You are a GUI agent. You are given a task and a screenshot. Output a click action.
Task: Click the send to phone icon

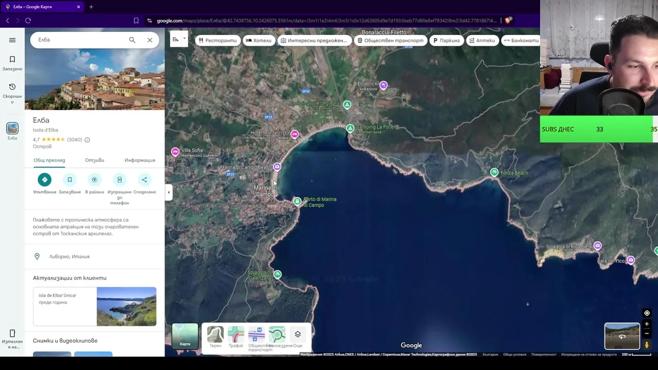click(x=119, y=180)
